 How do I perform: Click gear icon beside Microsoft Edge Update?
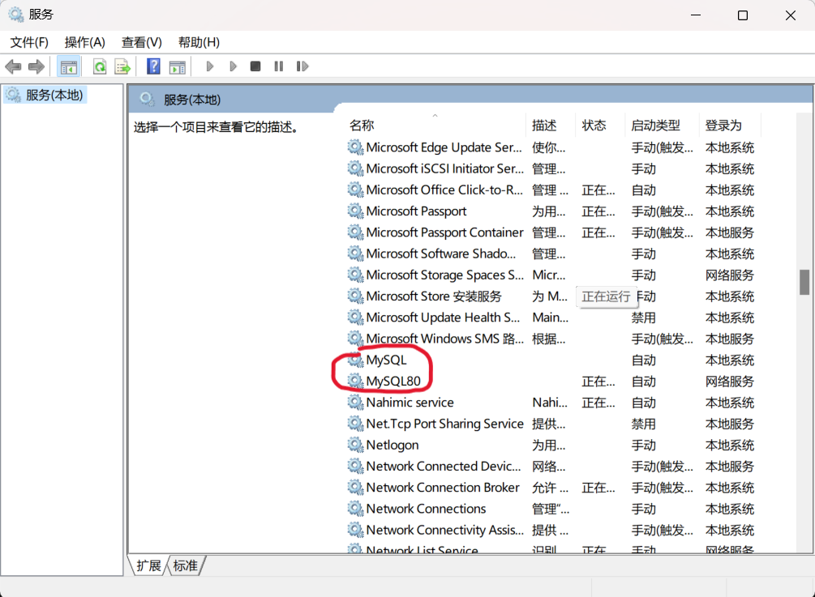tap(355, 147)
